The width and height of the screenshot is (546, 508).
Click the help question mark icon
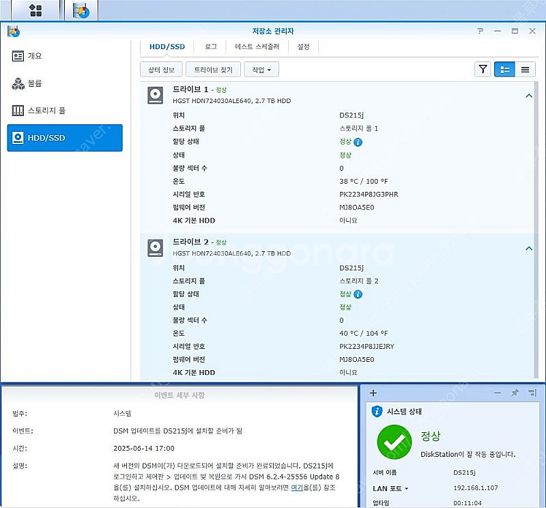(480, 31)
